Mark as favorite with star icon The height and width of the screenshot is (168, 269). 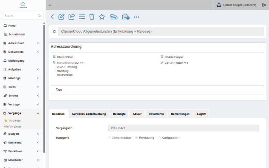pos(102,17)
